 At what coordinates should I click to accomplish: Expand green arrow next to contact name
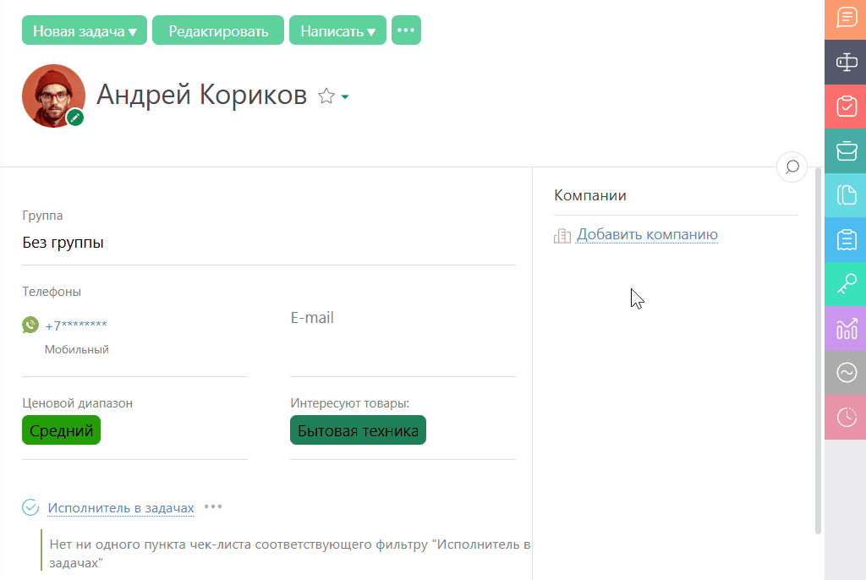click(345, 98)
